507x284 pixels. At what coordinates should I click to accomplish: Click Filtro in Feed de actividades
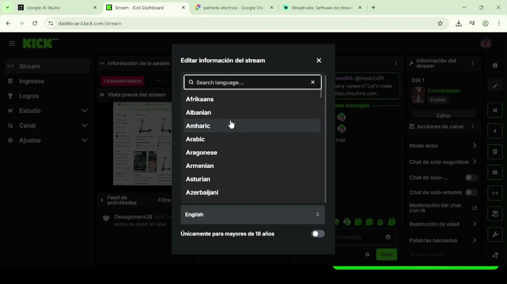pyautogui.click(x=164, y=200)
